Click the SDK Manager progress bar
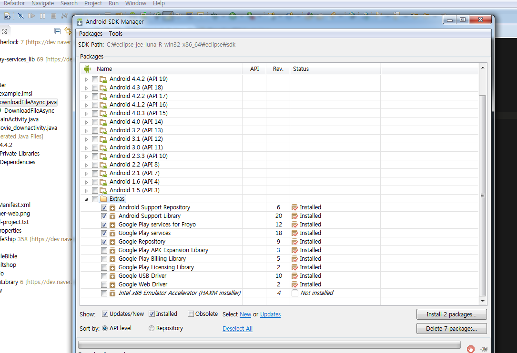517x353 pixels. [x=269, y=345]
